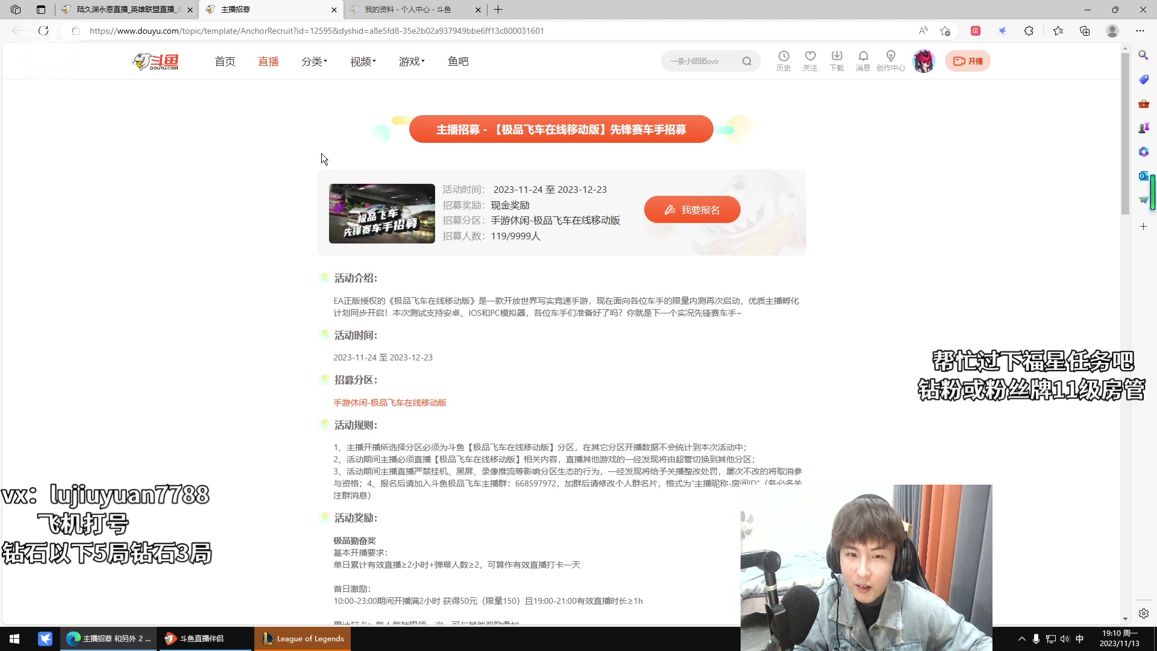Open the workspaces icon at the window's top left
This screenshot has height=651, width=1157.
point(16,10)
